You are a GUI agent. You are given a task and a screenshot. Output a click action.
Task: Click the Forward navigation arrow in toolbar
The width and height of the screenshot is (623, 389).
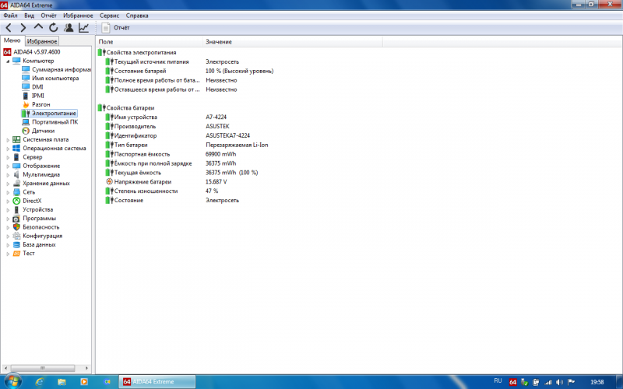tap(23, 27)
